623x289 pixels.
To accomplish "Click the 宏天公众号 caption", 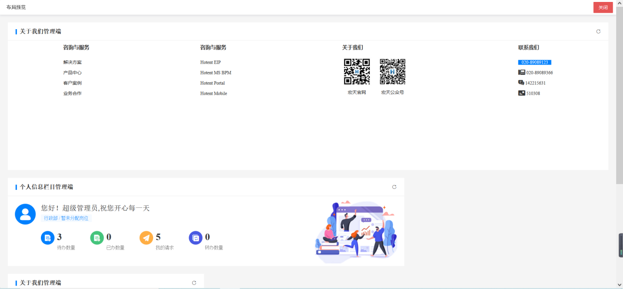I will (392, 92).
